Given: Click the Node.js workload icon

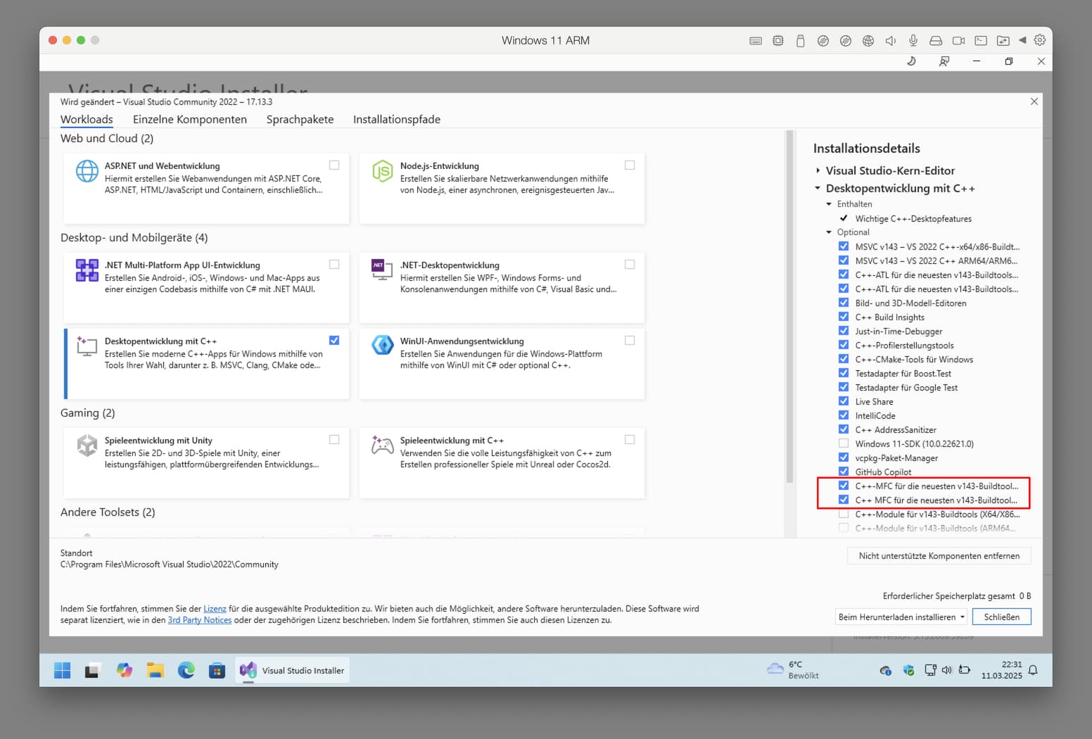Looking at the screenshot, I should 382,171.
